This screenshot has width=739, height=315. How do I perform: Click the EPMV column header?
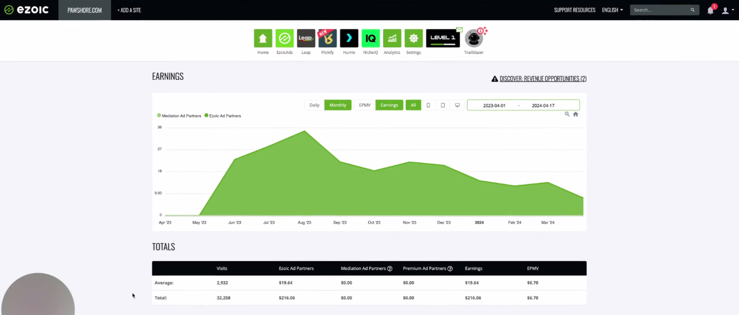pyautogui.click(x=533, y=268)
